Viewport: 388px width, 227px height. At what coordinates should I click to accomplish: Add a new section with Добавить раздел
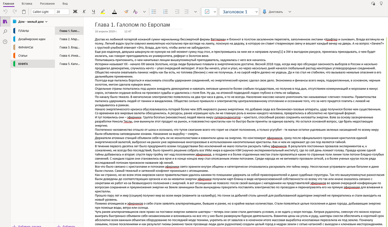(x=27, y=225)
